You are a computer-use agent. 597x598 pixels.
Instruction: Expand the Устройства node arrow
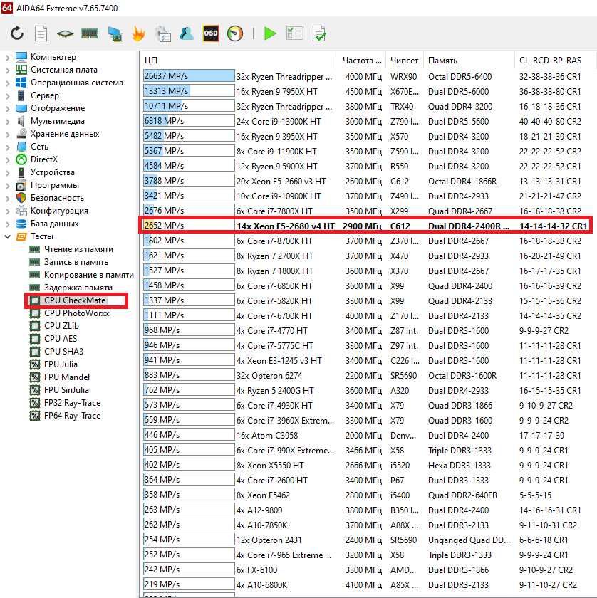click(x=7, y=172)
